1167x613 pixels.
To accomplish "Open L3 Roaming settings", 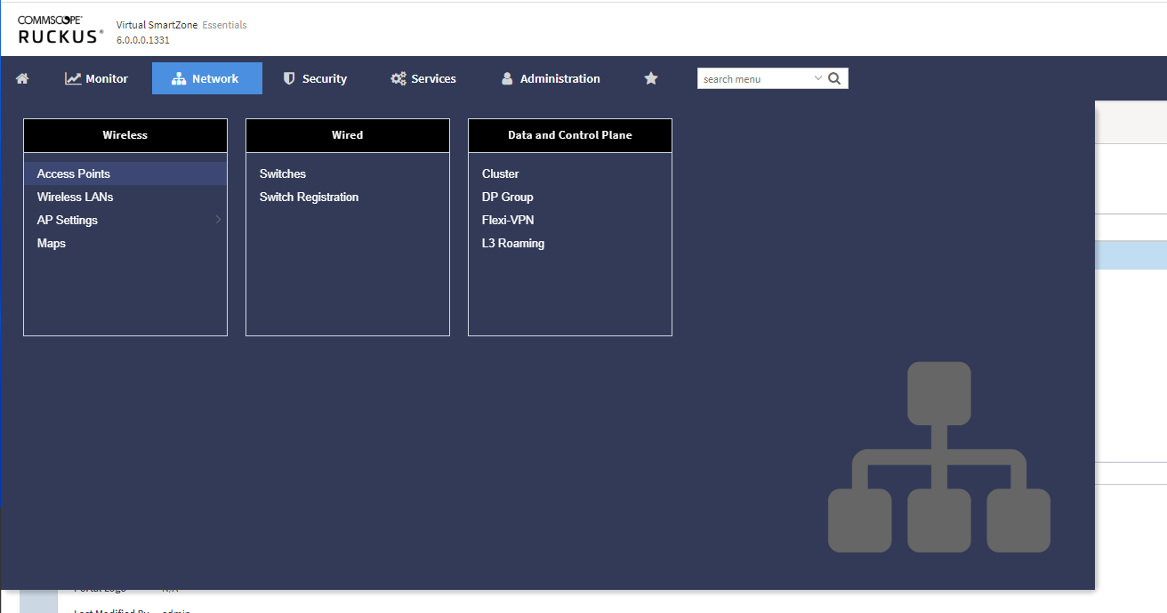I will pos(512,243).
